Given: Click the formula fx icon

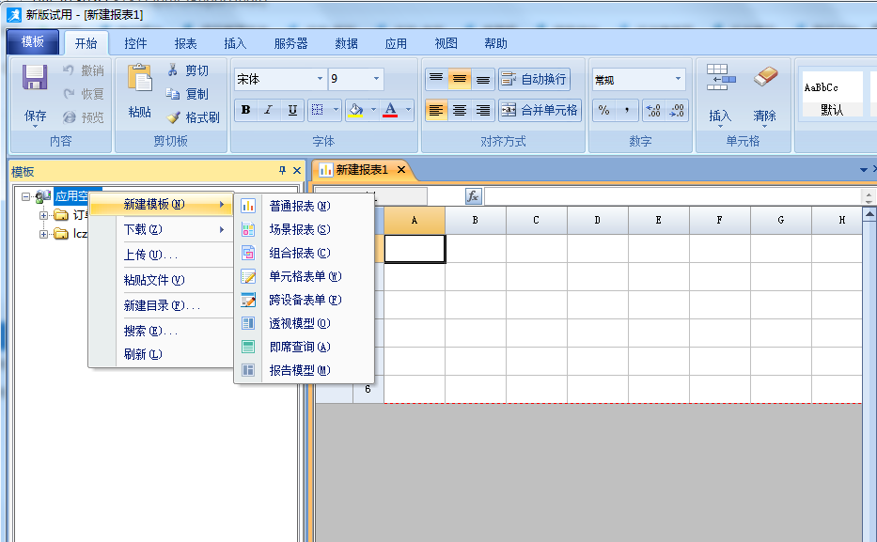Looking at the screenshot, I should [x=474, y=196].
